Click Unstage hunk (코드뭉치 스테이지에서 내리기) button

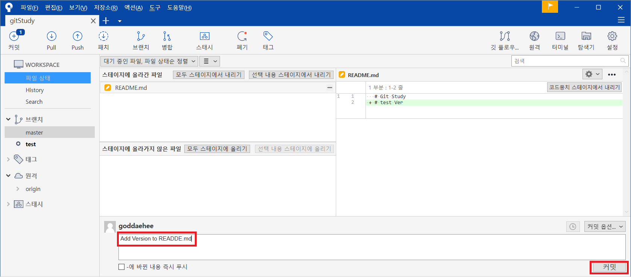(584, 87)
